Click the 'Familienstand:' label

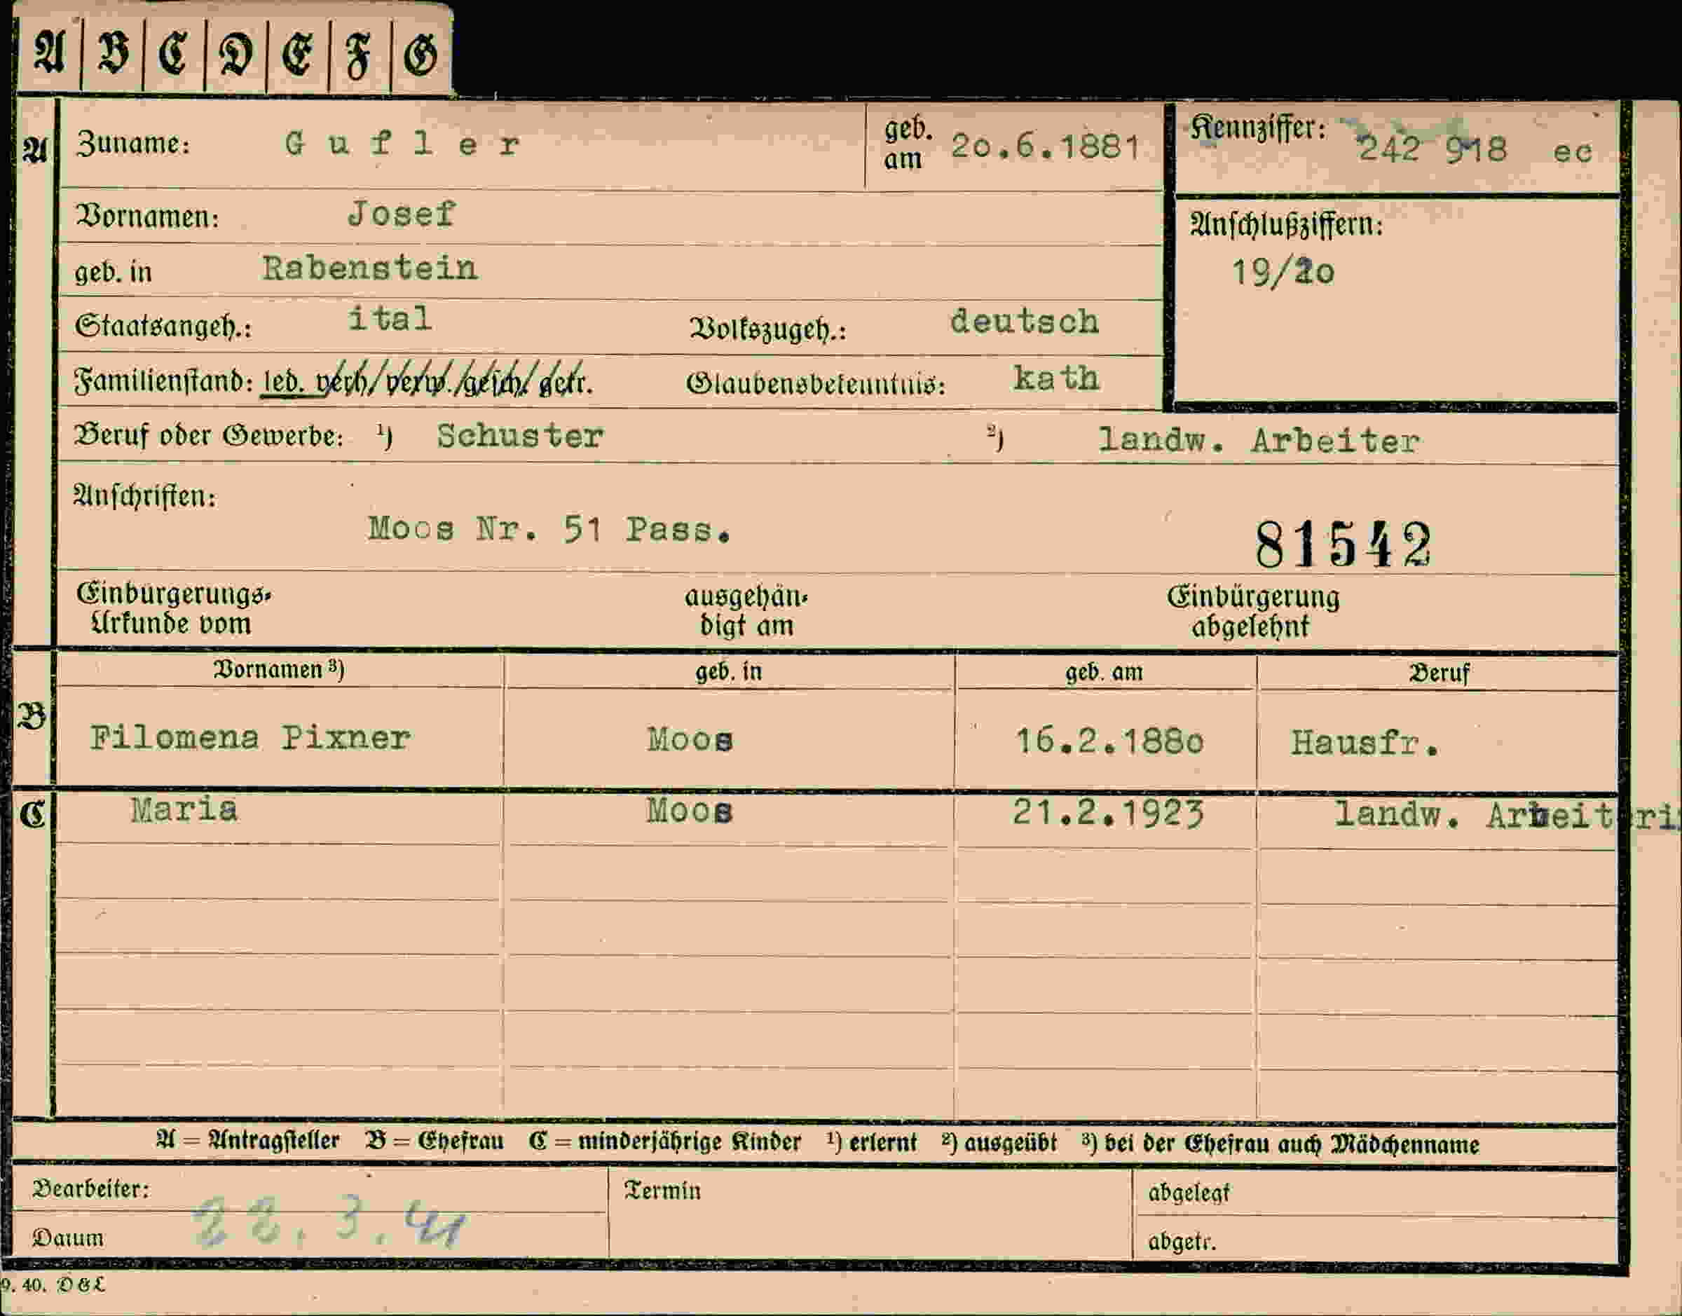(163, 381)
